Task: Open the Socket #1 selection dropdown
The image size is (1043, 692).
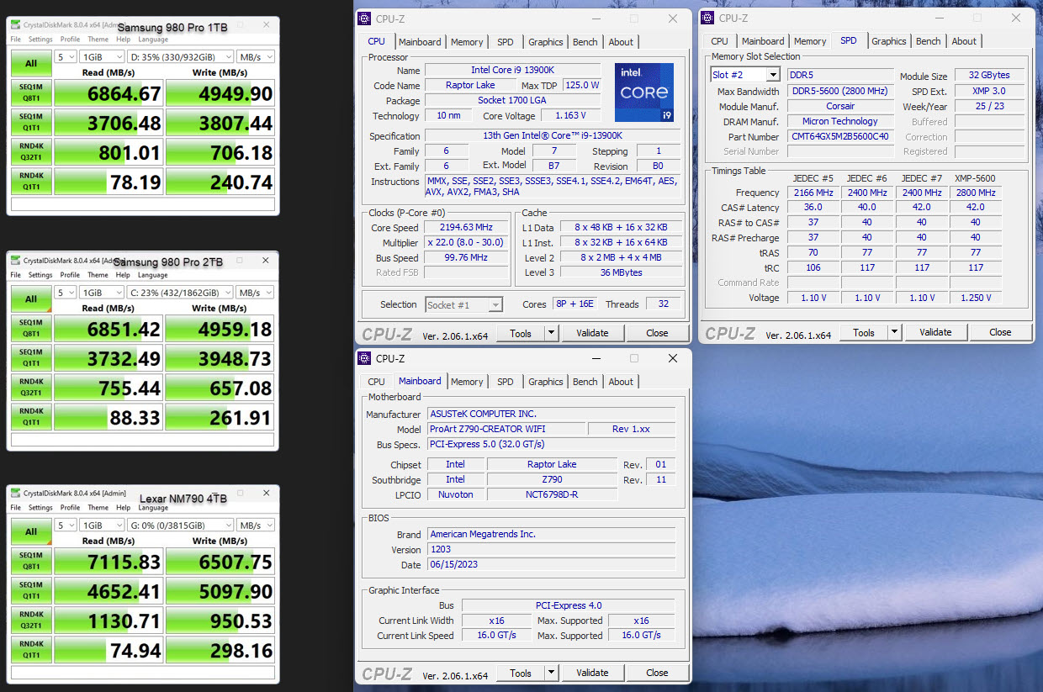Action: tap(495, 304)
